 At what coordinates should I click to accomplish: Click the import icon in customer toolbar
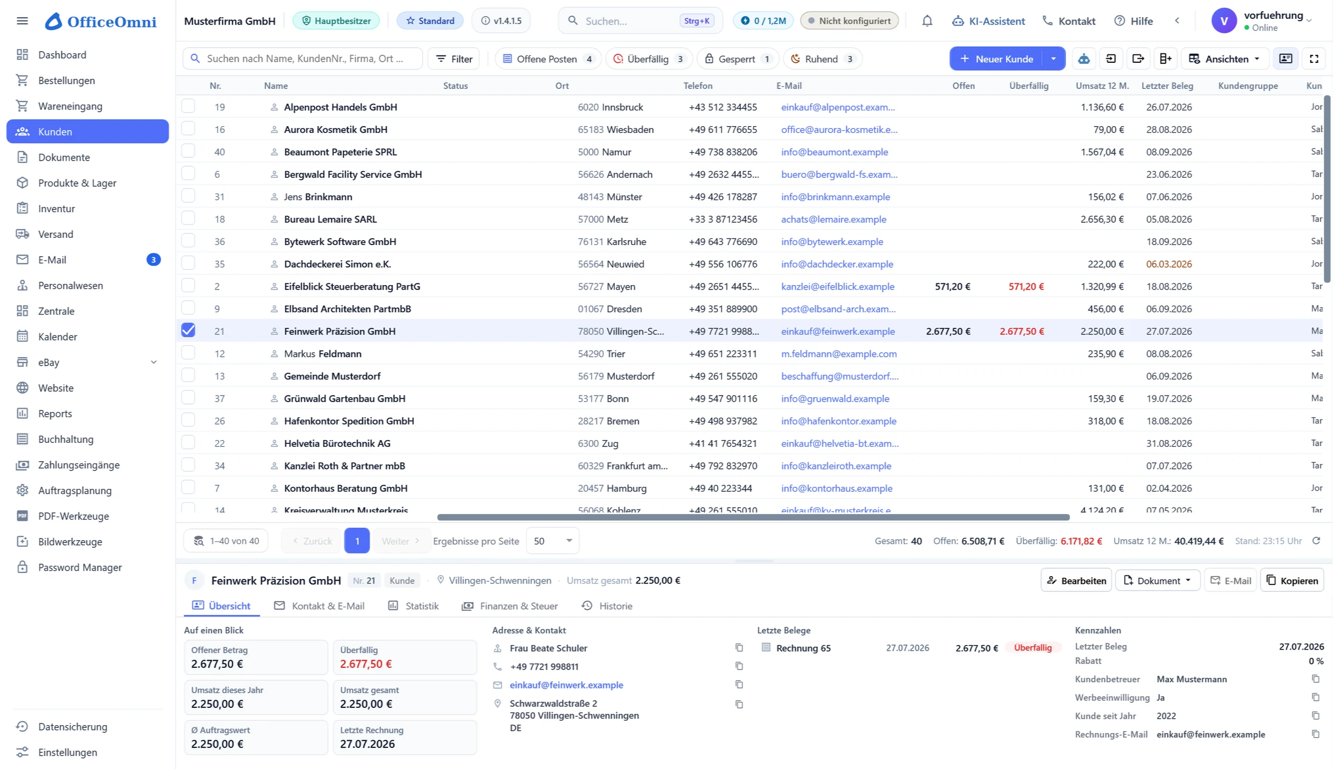pos(1111,59)
